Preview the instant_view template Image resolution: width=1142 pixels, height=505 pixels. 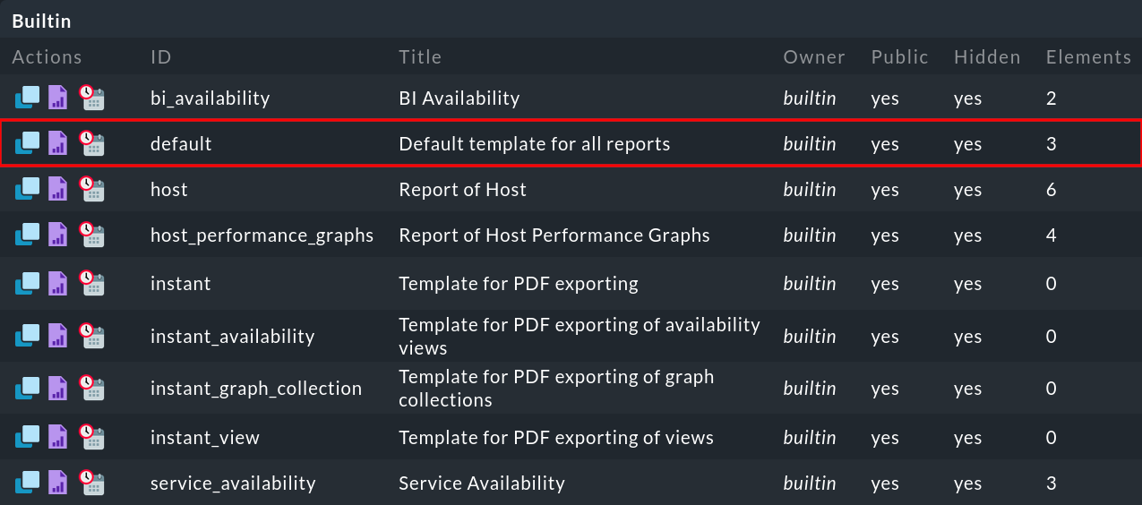pos(58,437)
